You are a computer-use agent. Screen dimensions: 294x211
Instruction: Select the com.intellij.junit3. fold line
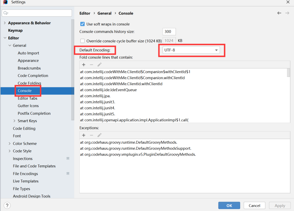[x=98, y=102]
